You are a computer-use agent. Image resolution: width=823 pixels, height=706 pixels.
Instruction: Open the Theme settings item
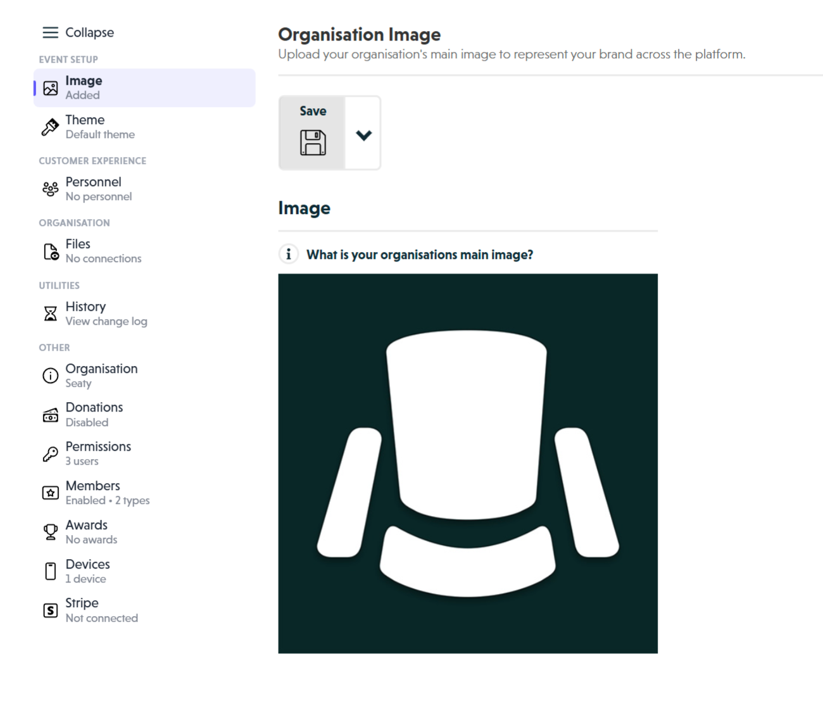pyautogui.click(x=144, y=127)
